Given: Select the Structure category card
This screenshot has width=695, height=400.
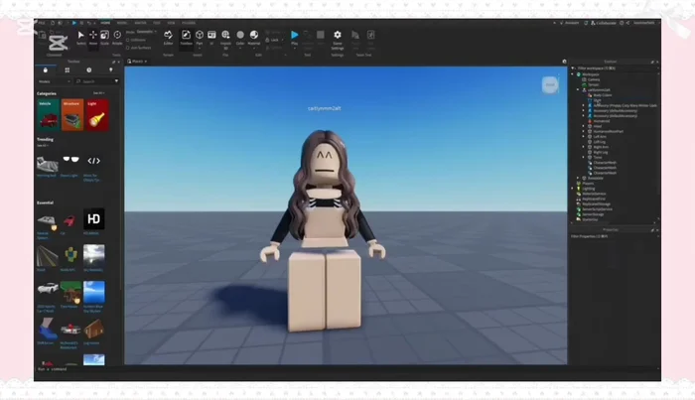Looking at the screenshot, I should pyautogui.click(x=72, y=115).
